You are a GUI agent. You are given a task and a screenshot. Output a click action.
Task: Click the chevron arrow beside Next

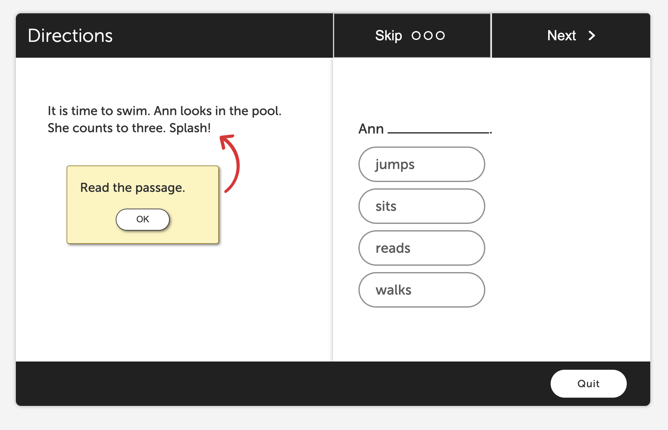point(592,36)
